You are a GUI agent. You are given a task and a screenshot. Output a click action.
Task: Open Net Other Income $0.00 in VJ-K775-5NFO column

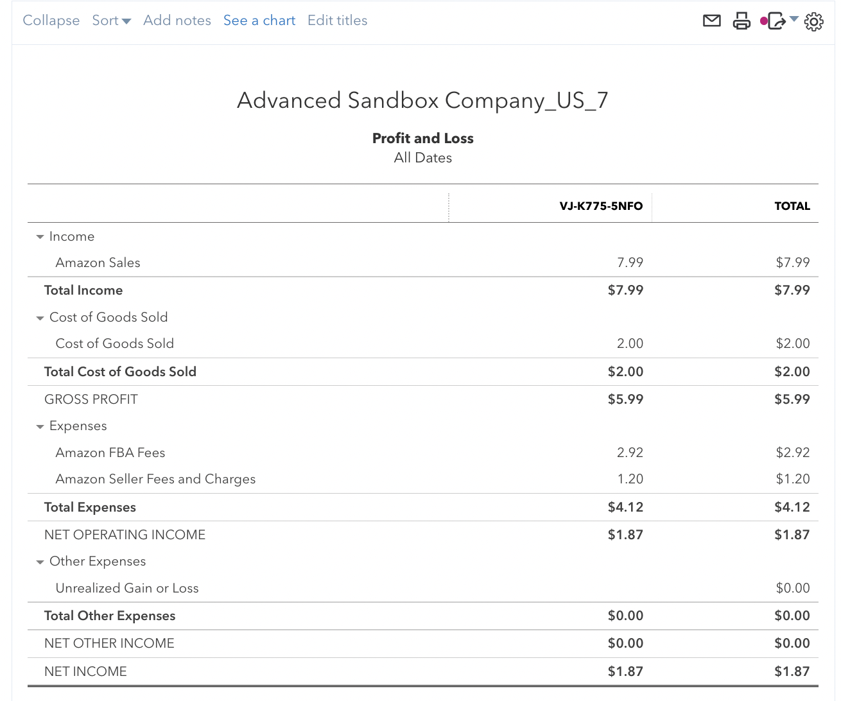[x=625, y=643]
